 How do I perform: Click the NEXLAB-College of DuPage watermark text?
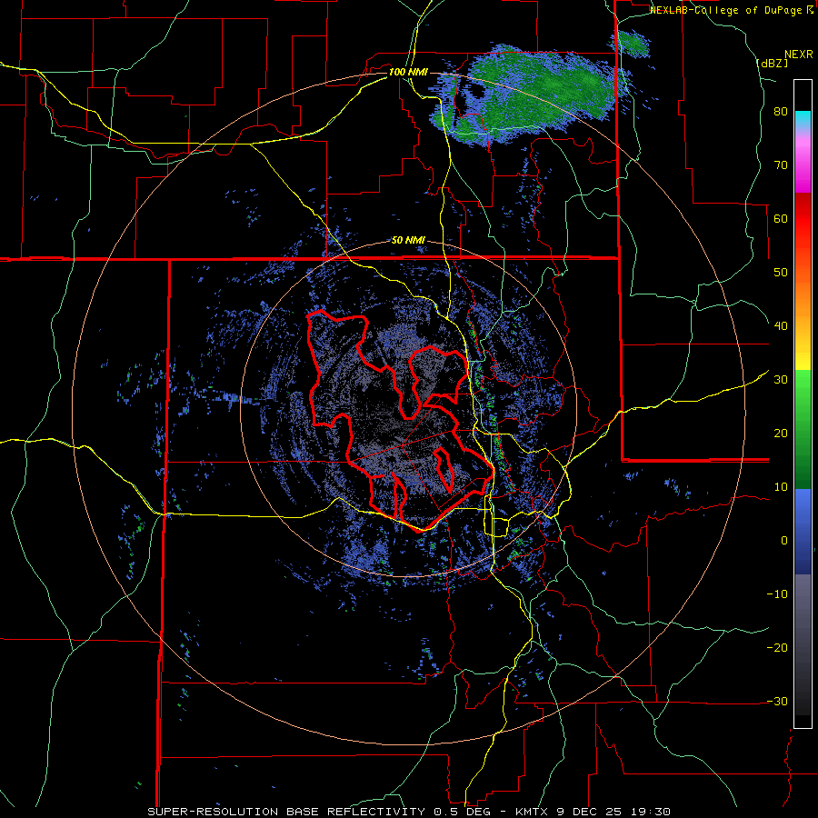point(727,10)
